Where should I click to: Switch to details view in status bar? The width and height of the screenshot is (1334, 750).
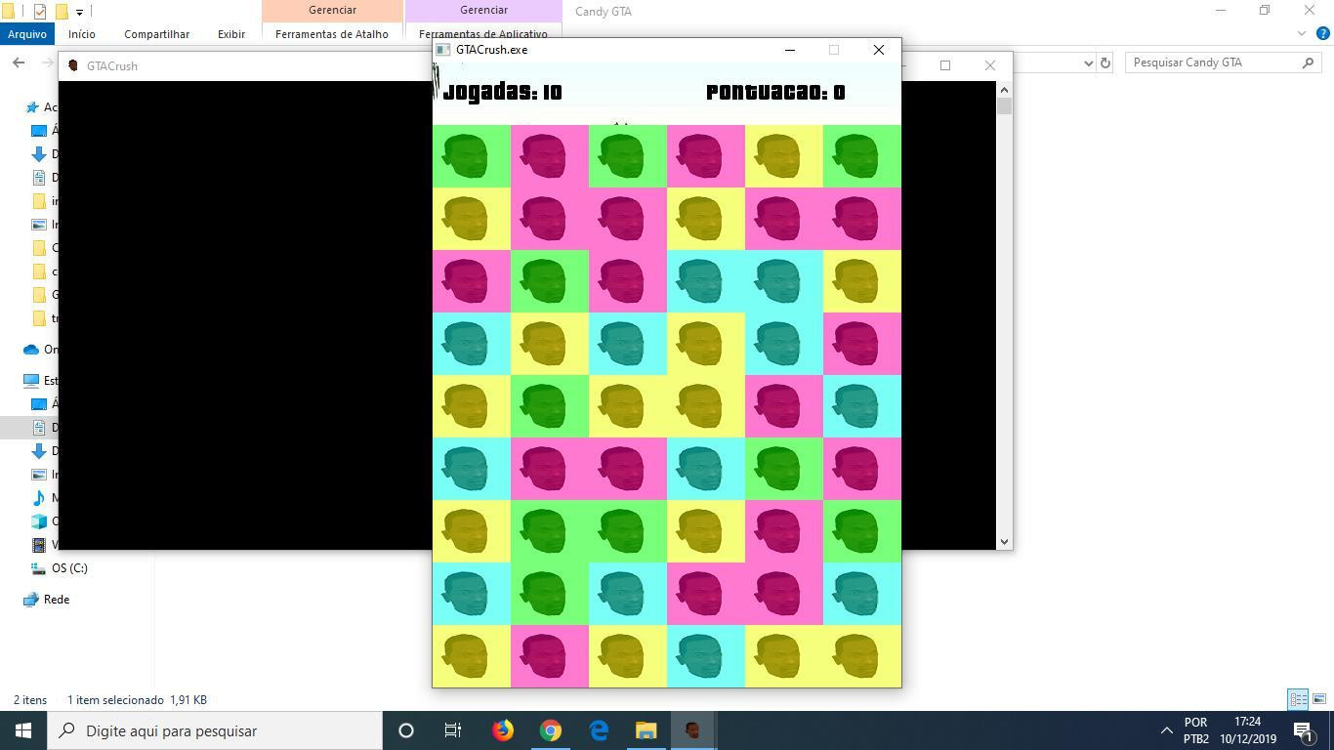[1298, 699]
